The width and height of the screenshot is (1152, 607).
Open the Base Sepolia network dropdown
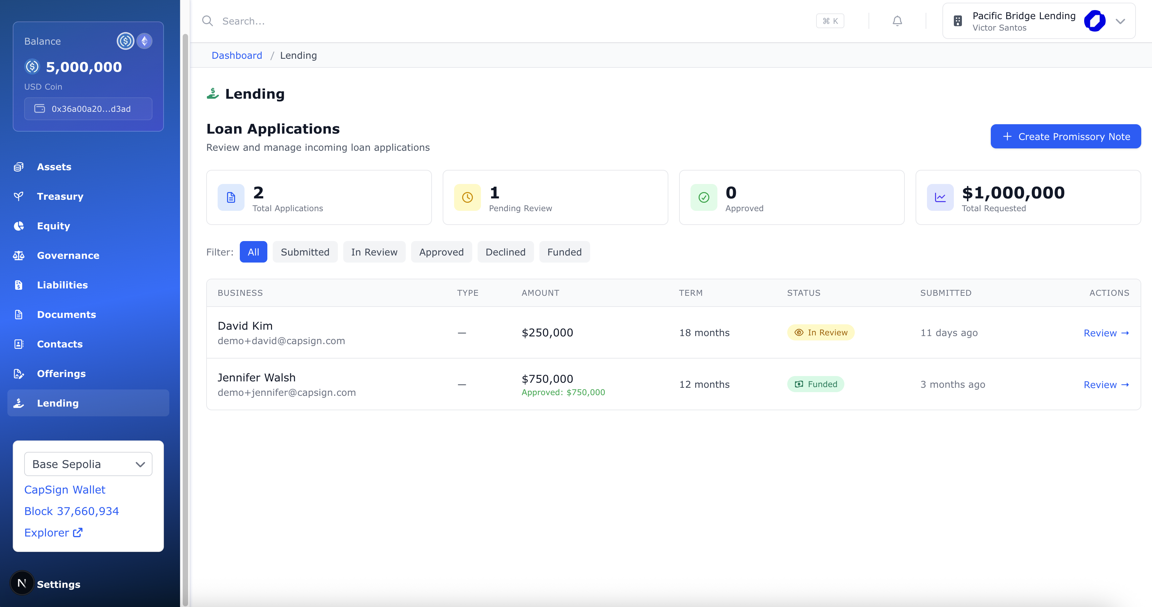pos(88,464)
